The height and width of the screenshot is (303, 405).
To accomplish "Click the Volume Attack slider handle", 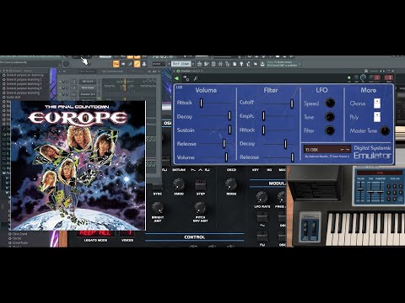I will pyautogui.click(x=201, y=103).
